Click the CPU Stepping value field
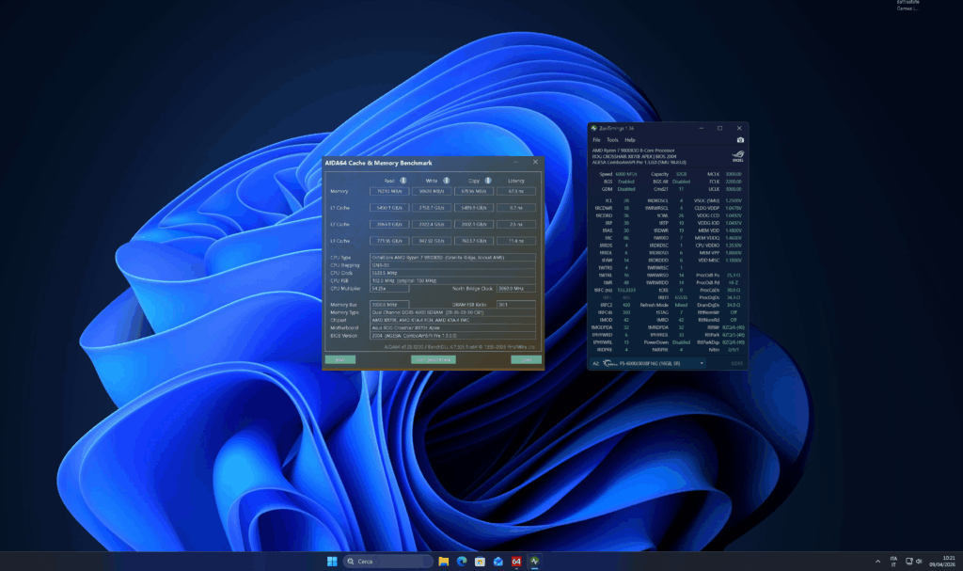This screenshot has height=571, width=963. click(x=452, y=265)
